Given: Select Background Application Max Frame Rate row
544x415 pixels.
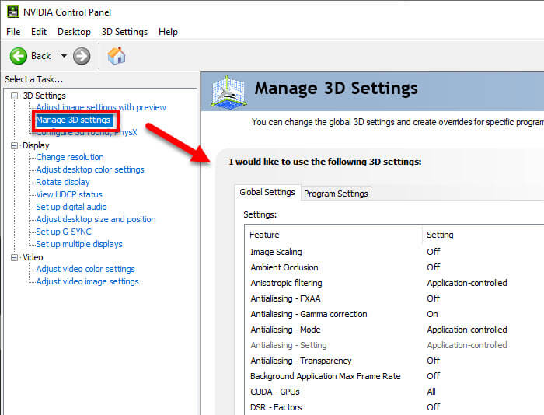Looking at the screenshot, I should tap(394, 376).
